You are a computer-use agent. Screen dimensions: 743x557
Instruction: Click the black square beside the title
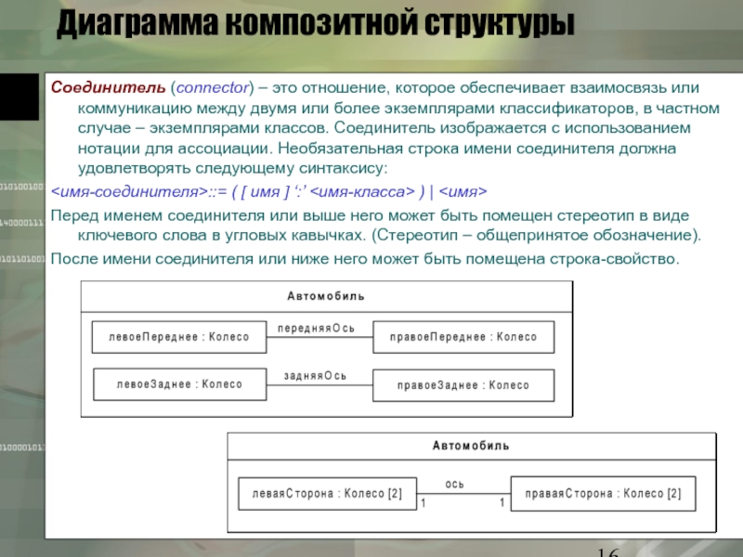click(21, 96)
